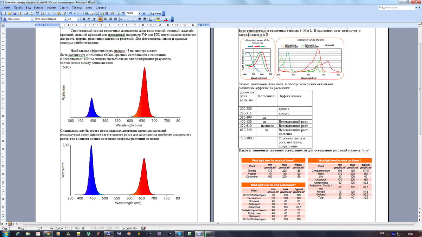Open Google Chrome from the taskbar
The image size is (422, 237).
pyautogui.click(x=48, y=233)
